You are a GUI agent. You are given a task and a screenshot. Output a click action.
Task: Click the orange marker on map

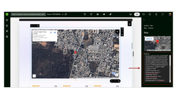point(83,34)
